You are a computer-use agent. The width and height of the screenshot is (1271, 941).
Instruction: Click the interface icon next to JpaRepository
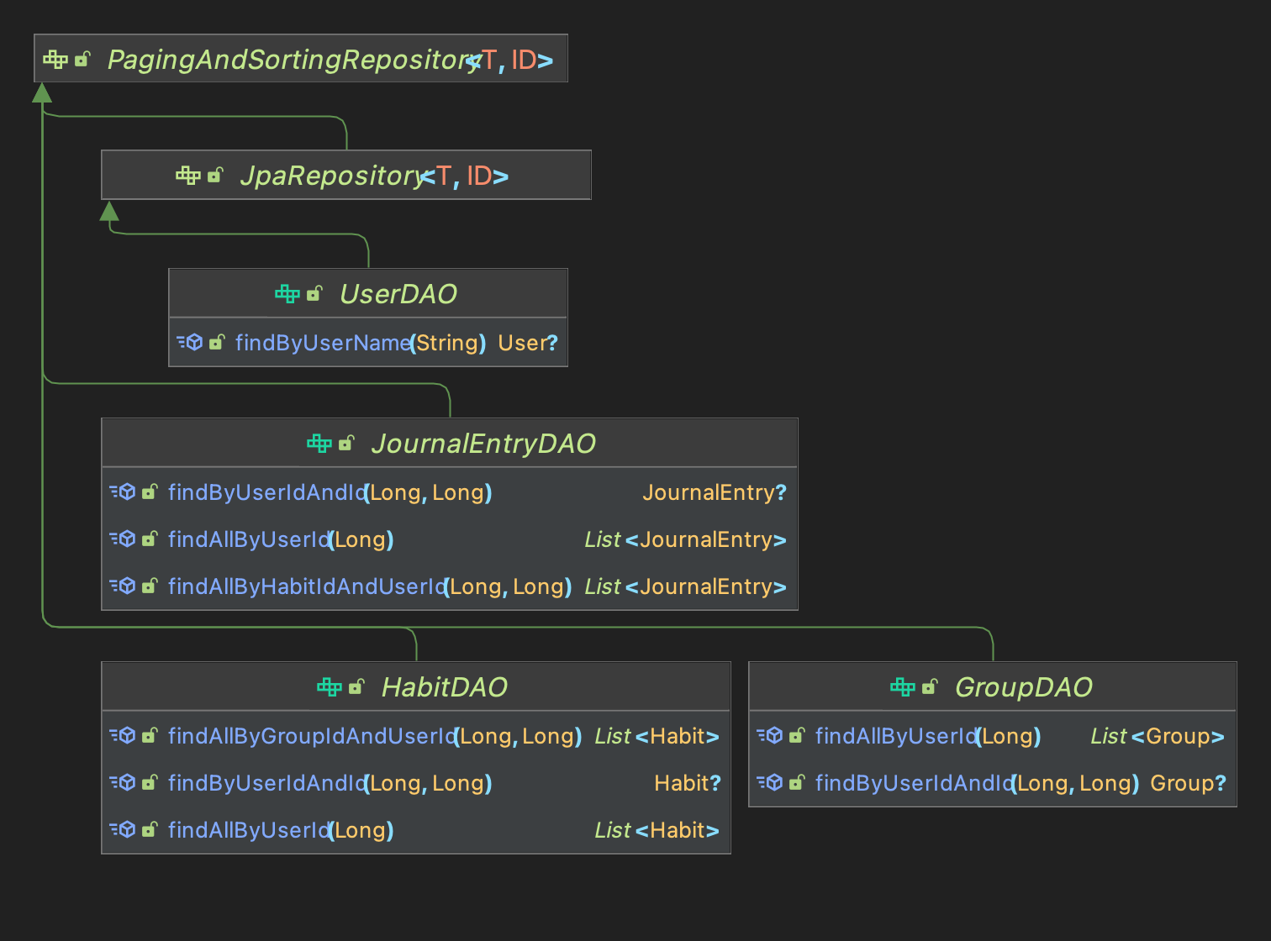188,175
